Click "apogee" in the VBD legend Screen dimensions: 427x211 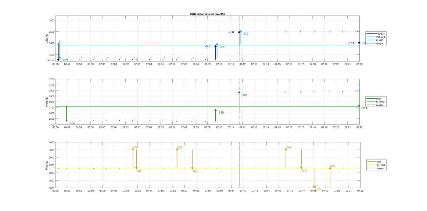click(x=375, y=43)
